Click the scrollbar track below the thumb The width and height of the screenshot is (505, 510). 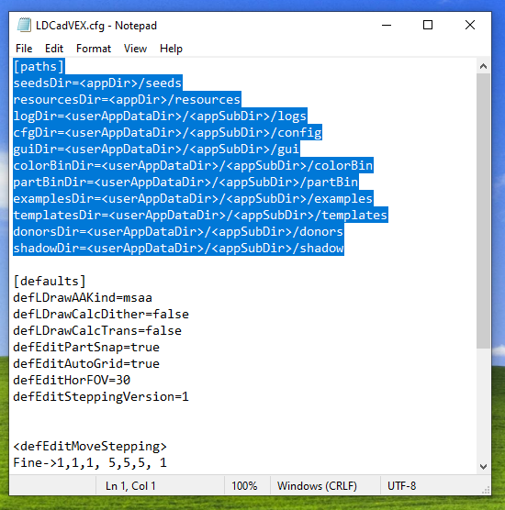(483, 404)
